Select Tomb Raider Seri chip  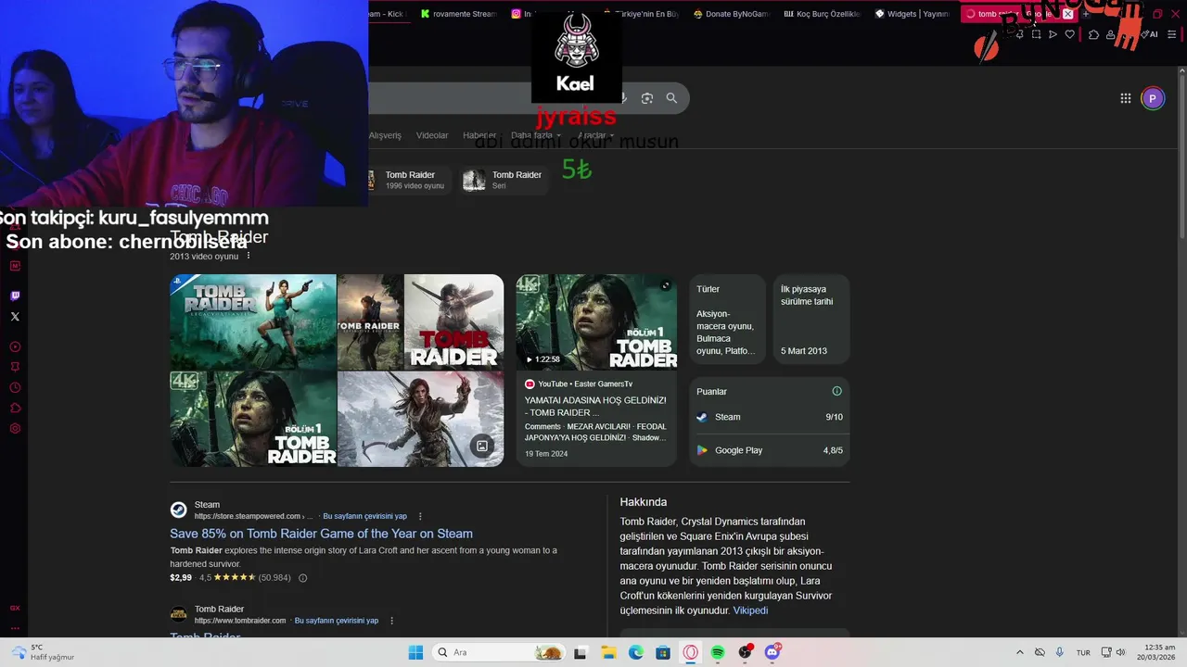[x=505, y=180]
